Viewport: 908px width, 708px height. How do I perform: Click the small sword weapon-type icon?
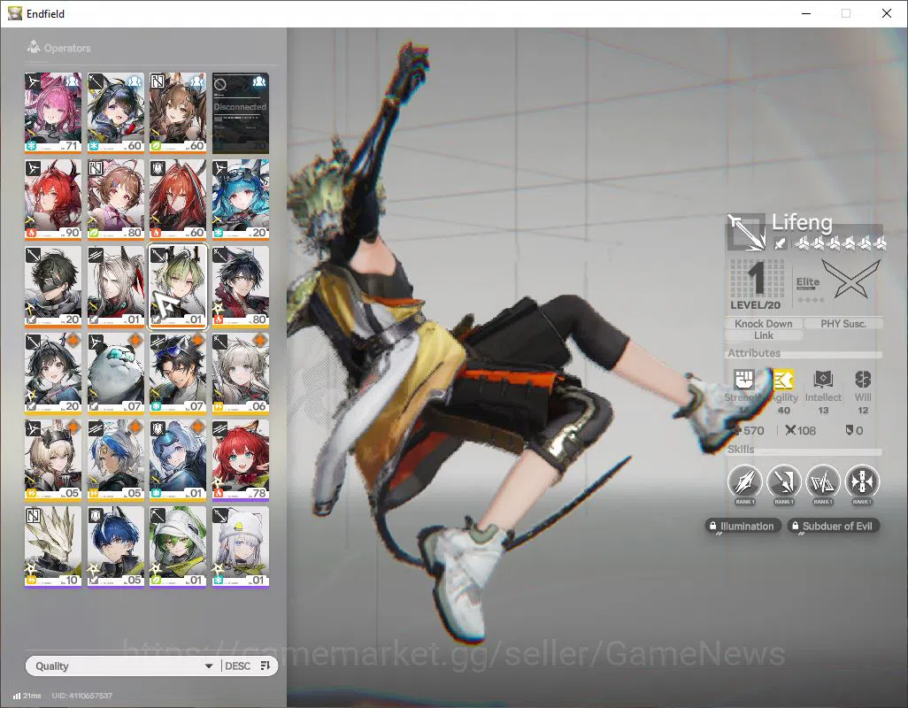coord(780,244)
